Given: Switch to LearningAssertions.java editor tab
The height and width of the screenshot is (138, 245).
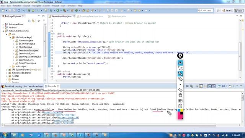Looking at the screenshot, I should tap(91, 16).
